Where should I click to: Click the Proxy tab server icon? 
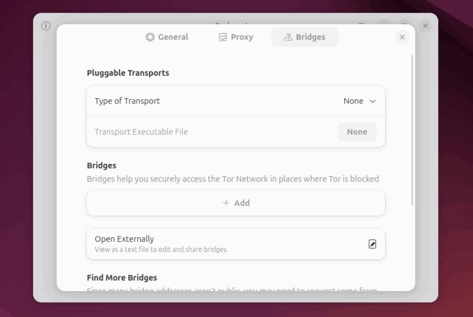[223, 37]
